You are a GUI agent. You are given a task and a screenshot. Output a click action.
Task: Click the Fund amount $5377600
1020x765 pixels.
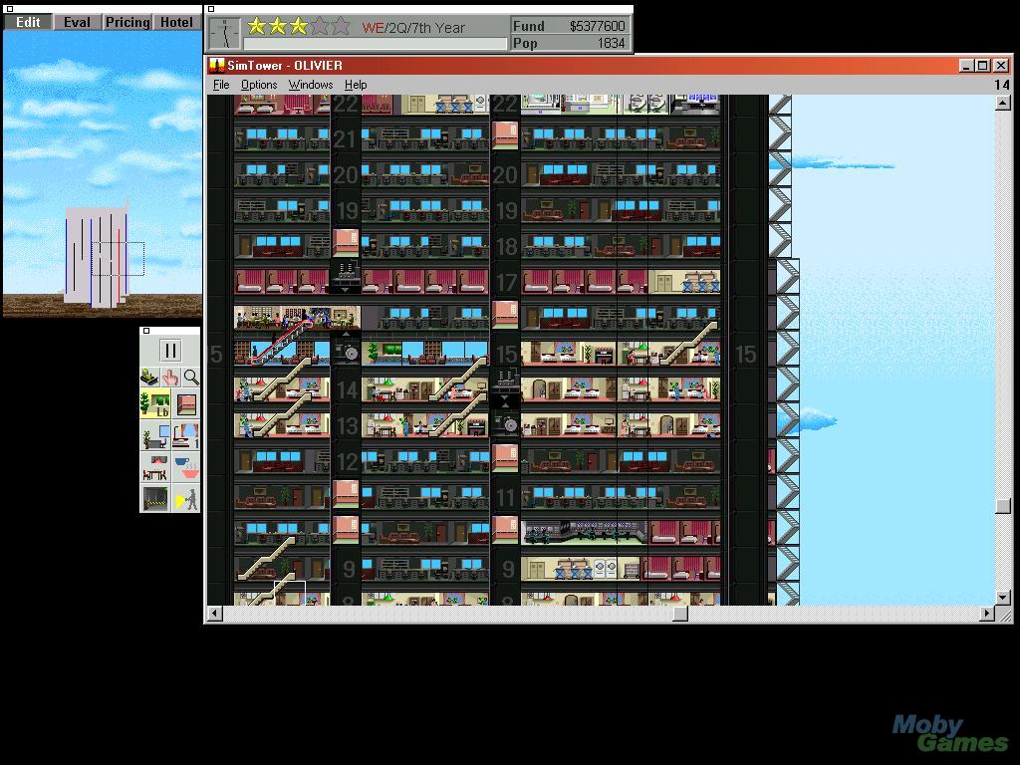598,26
